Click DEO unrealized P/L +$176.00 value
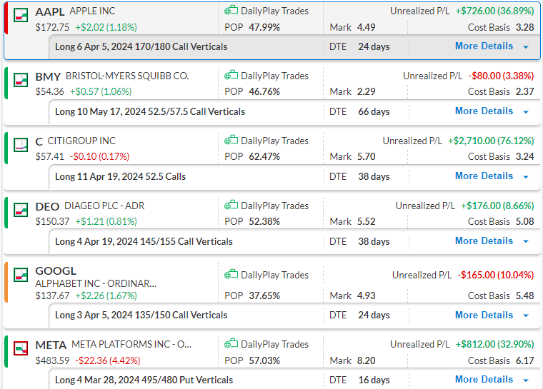The width and height of the screenshot is (543, 389). coord(497,206)
